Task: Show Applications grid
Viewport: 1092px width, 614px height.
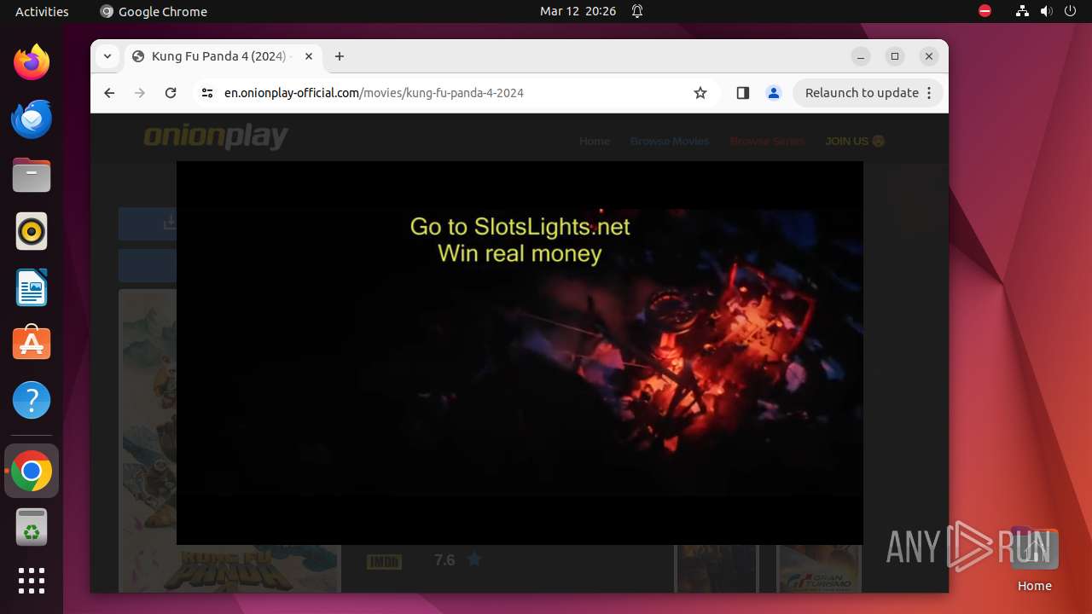Action: pyautogui.click(x=32, y=581)
